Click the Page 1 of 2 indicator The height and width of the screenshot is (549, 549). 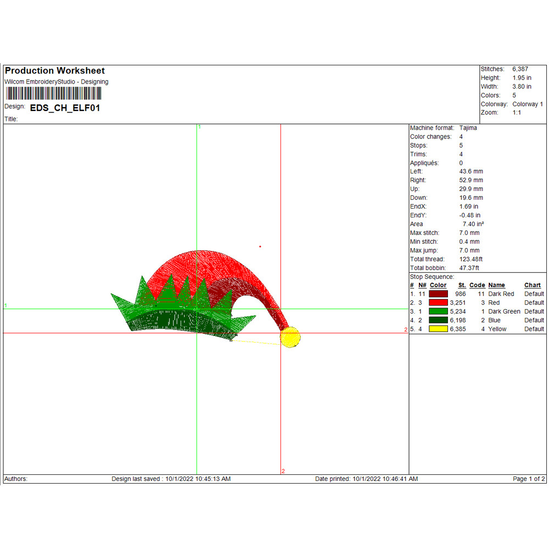tap(529, 479)
